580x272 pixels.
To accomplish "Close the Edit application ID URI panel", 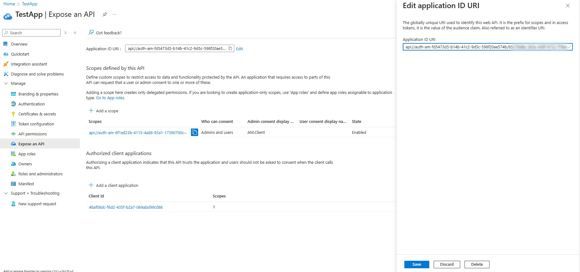I will [x=568, y=6].
